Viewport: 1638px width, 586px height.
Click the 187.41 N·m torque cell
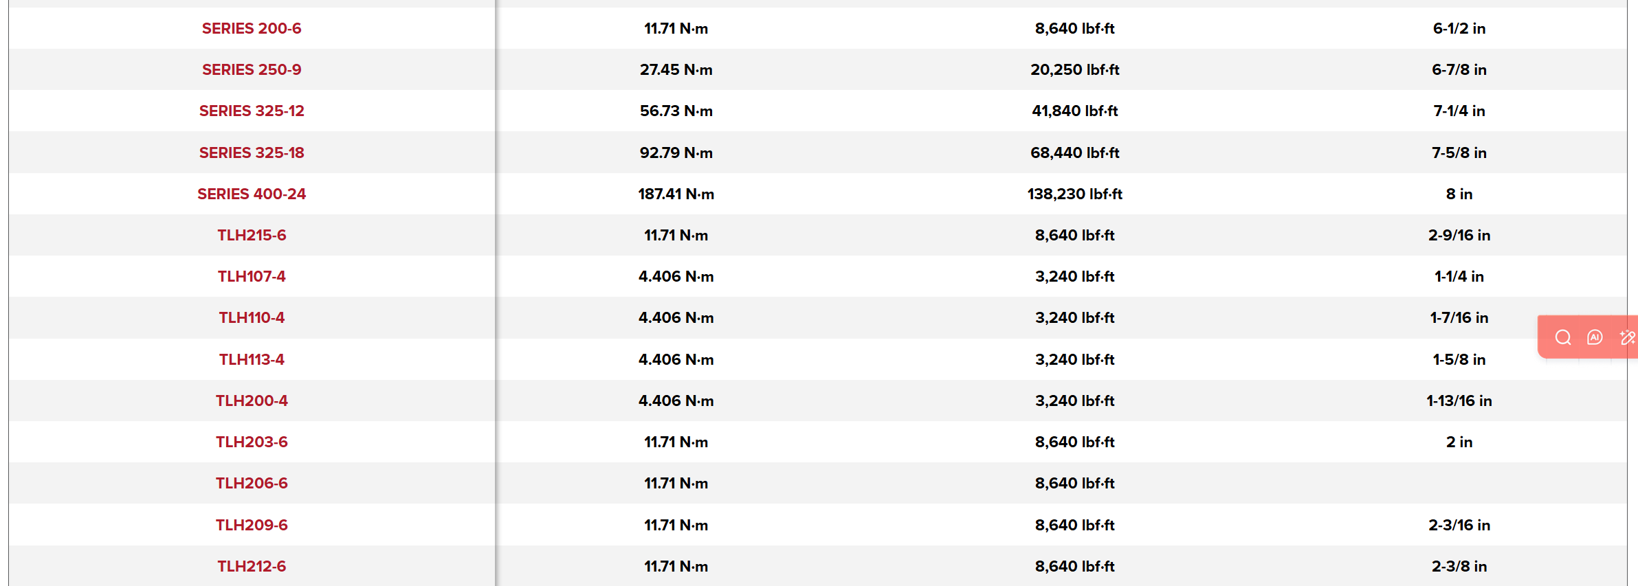(x=676, y=194)
